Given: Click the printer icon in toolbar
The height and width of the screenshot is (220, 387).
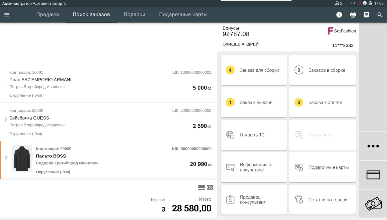Looking at the screenshot, I should (x=353, y=15).
